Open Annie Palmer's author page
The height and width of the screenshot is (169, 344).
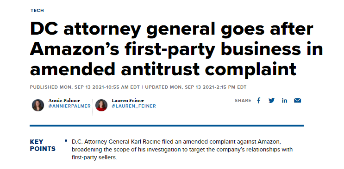tap(64, 101)
